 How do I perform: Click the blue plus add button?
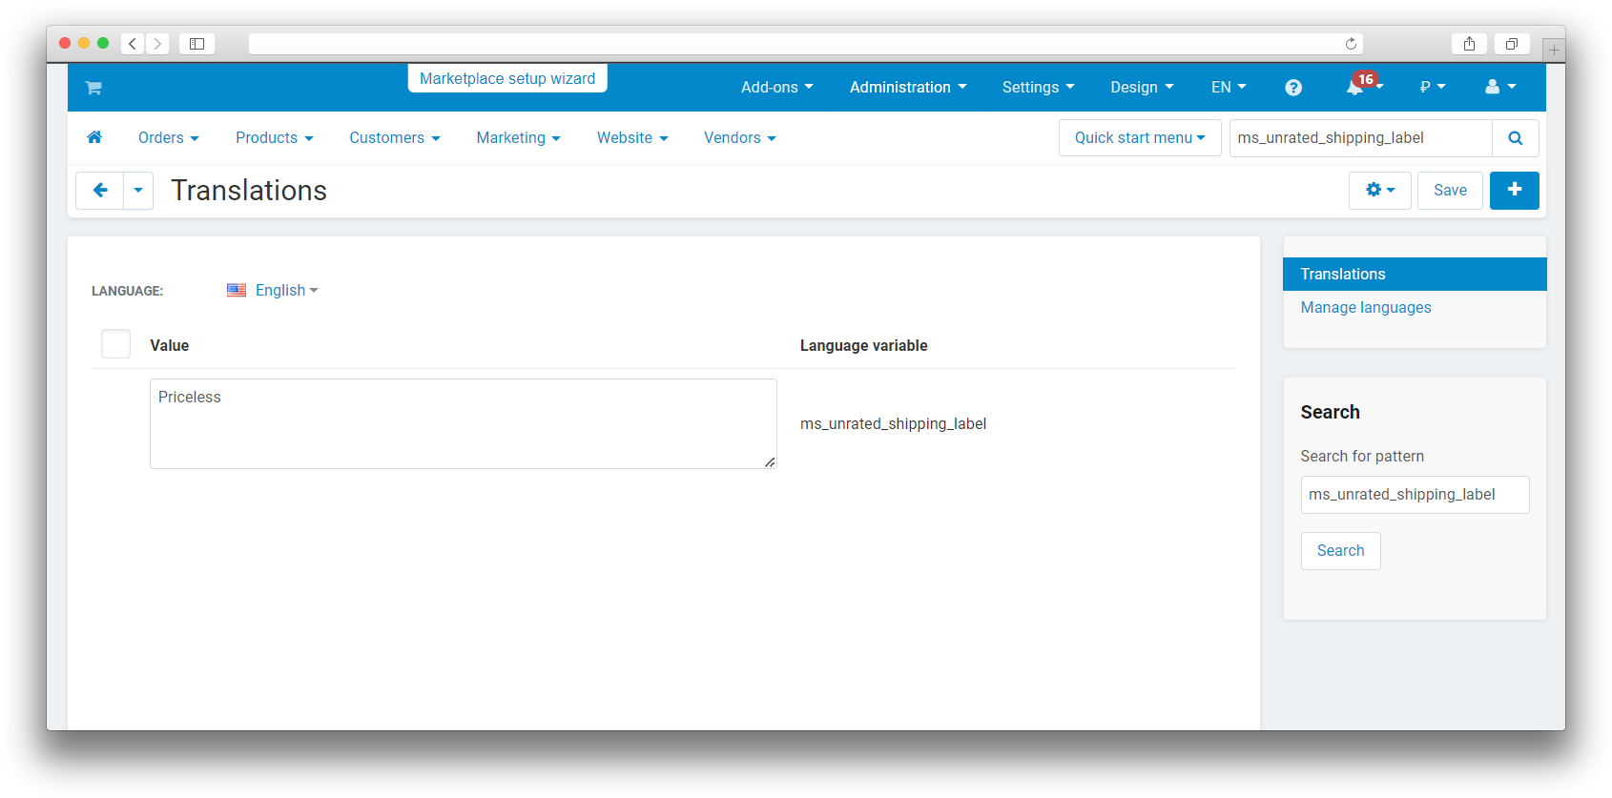point(1514,190)
